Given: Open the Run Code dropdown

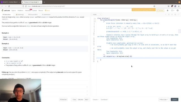Looking at the screenshot, I should point(164,99).
